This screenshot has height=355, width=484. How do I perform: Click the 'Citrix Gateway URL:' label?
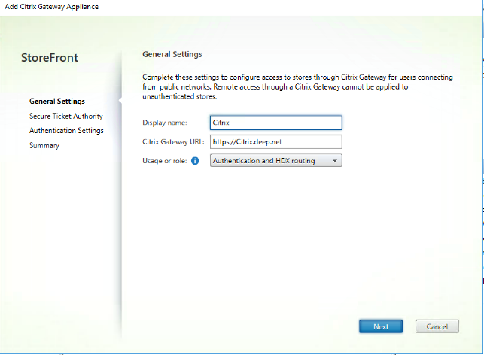(174, 141)
